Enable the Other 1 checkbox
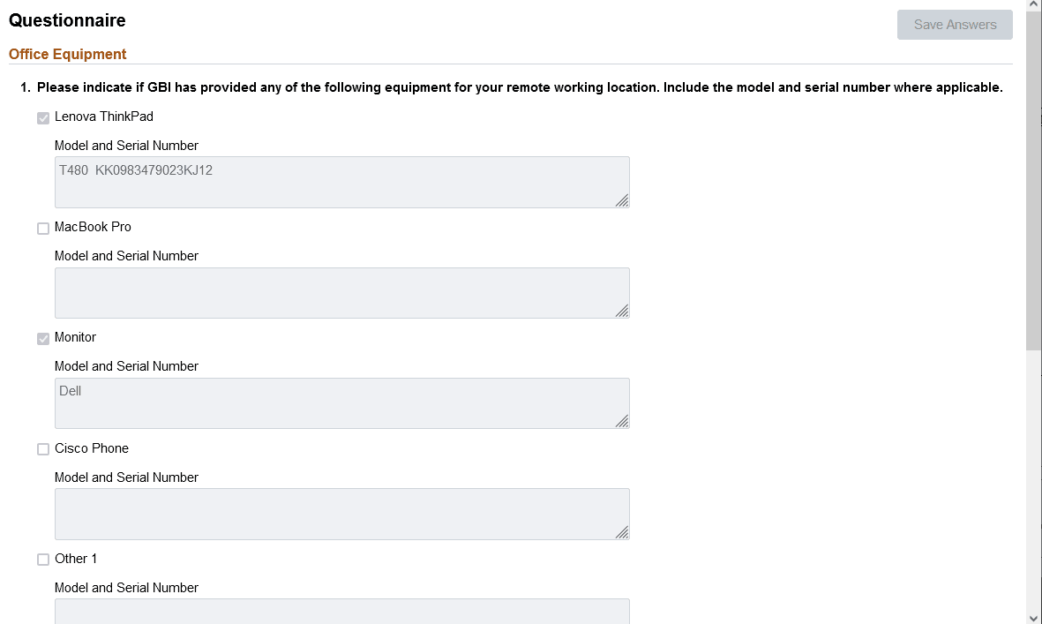This screenshot has width=1042, height=624. [43, 559]
